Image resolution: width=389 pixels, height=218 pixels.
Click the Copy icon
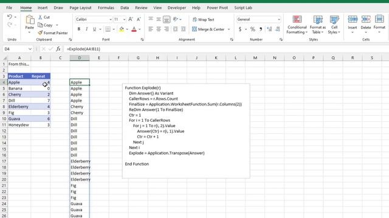click(x=40, y=25)
